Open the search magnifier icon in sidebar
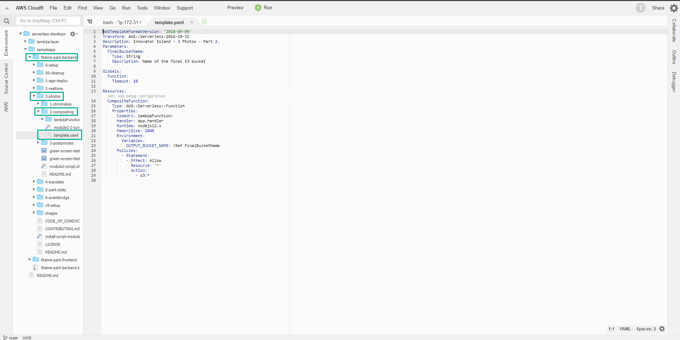This screenshot has width=680, height=340. click(x=6, y=21)
